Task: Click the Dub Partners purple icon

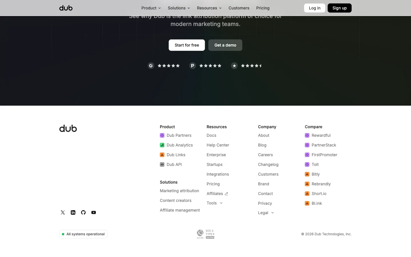Action: point(162,135)
